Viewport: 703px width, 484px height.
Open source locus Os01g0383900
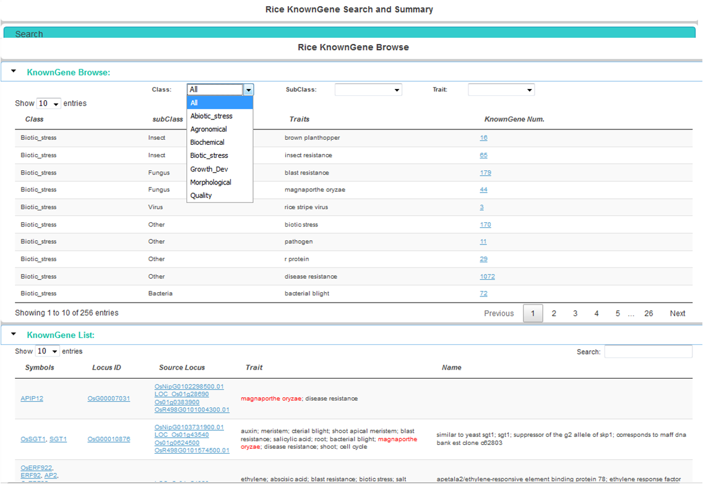(x=176, y=402)
